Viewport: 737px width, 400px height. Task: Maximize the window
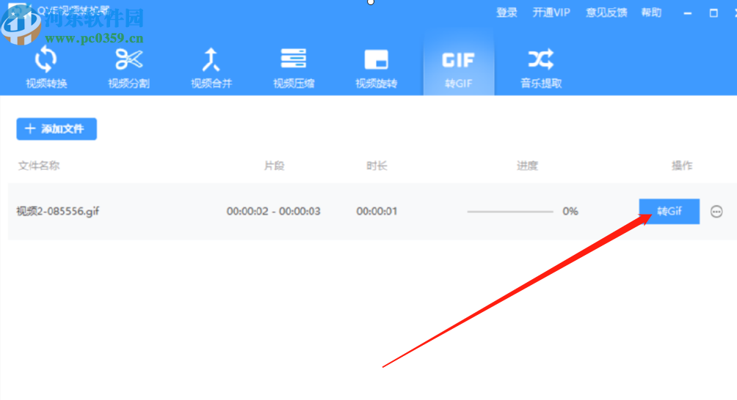[x=714, y=13]
